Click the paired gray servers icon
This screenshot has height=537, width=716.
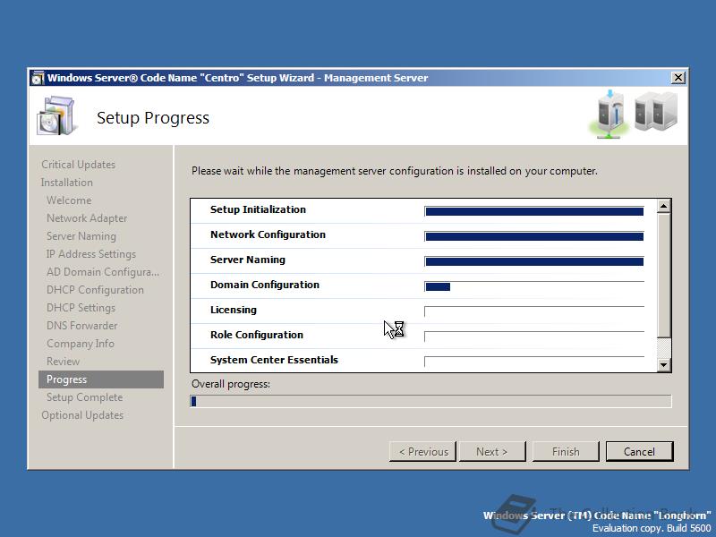point(656,112)
